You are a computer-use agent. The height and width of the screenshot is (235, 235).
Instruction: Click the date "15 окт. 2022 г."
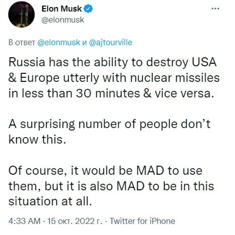point(75,221)
